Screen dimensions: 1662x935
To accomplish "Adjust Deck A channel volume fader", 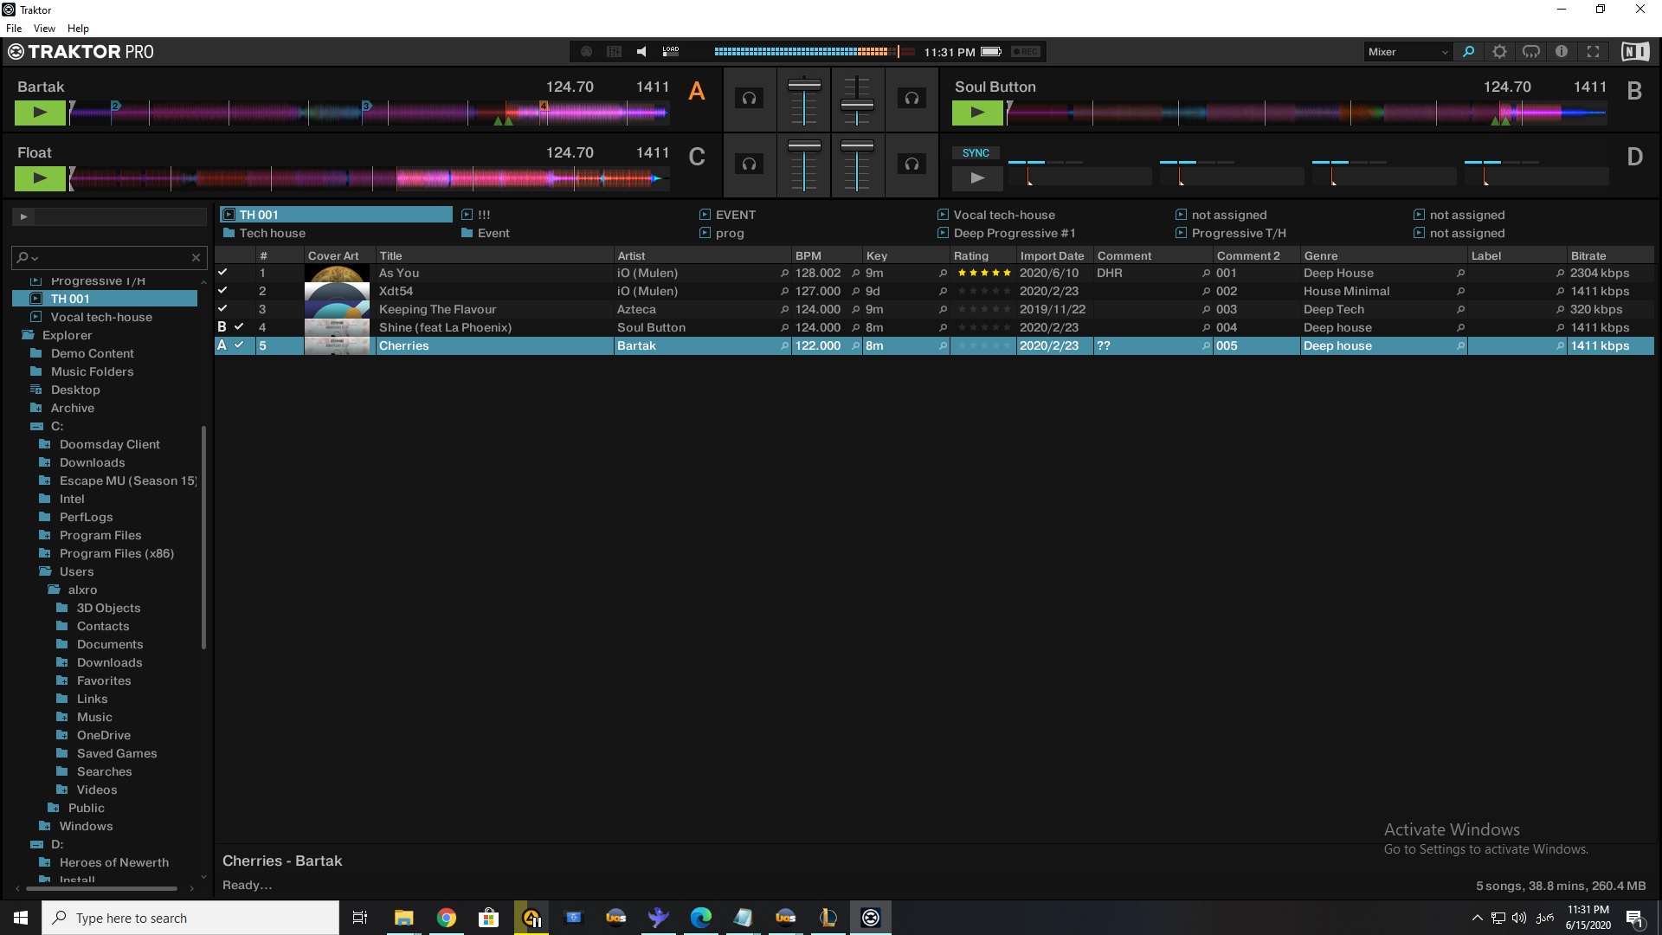I will click(x=804, y=87).
